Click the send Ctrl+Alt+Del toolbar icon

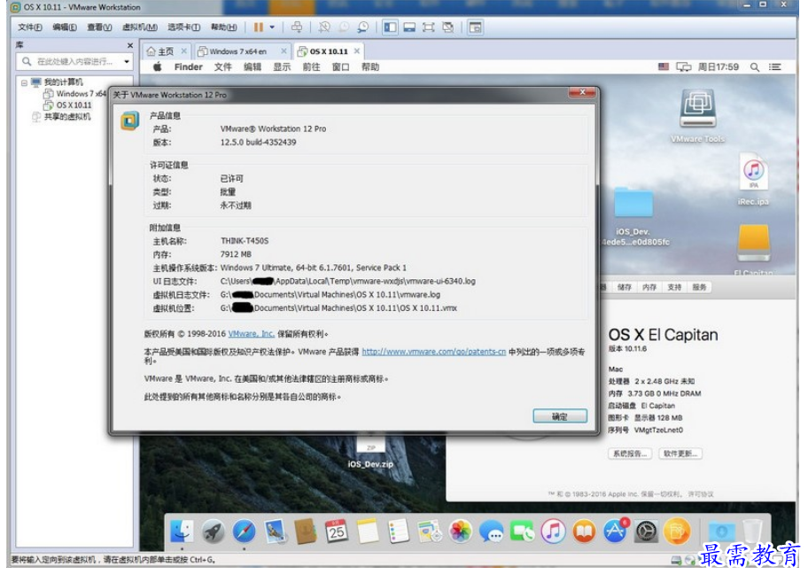point(297,27)
